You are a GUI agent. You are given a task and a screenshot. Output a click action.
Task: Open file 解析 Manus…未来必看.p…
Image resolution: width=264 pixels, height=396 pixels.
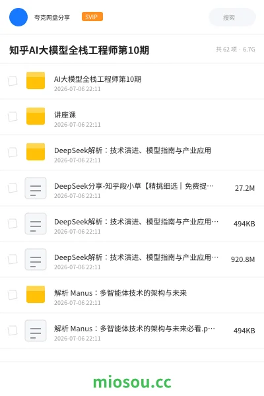click(135, 328)
